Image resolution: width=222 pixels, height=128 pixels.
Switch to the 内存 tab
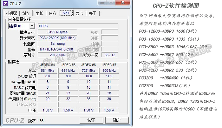click(53, 13)
